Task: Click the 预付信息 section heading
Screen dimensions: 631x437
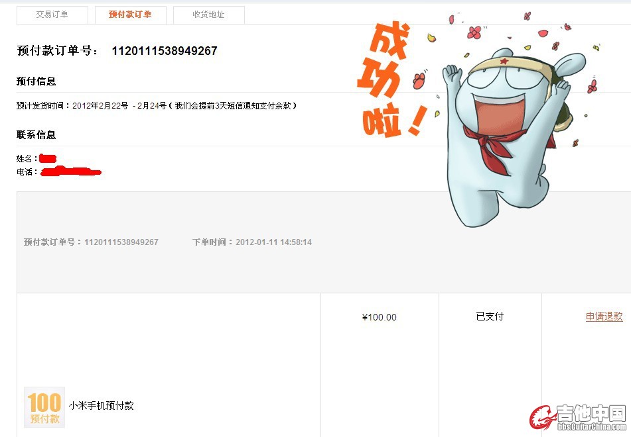Action: pos(36,81)
